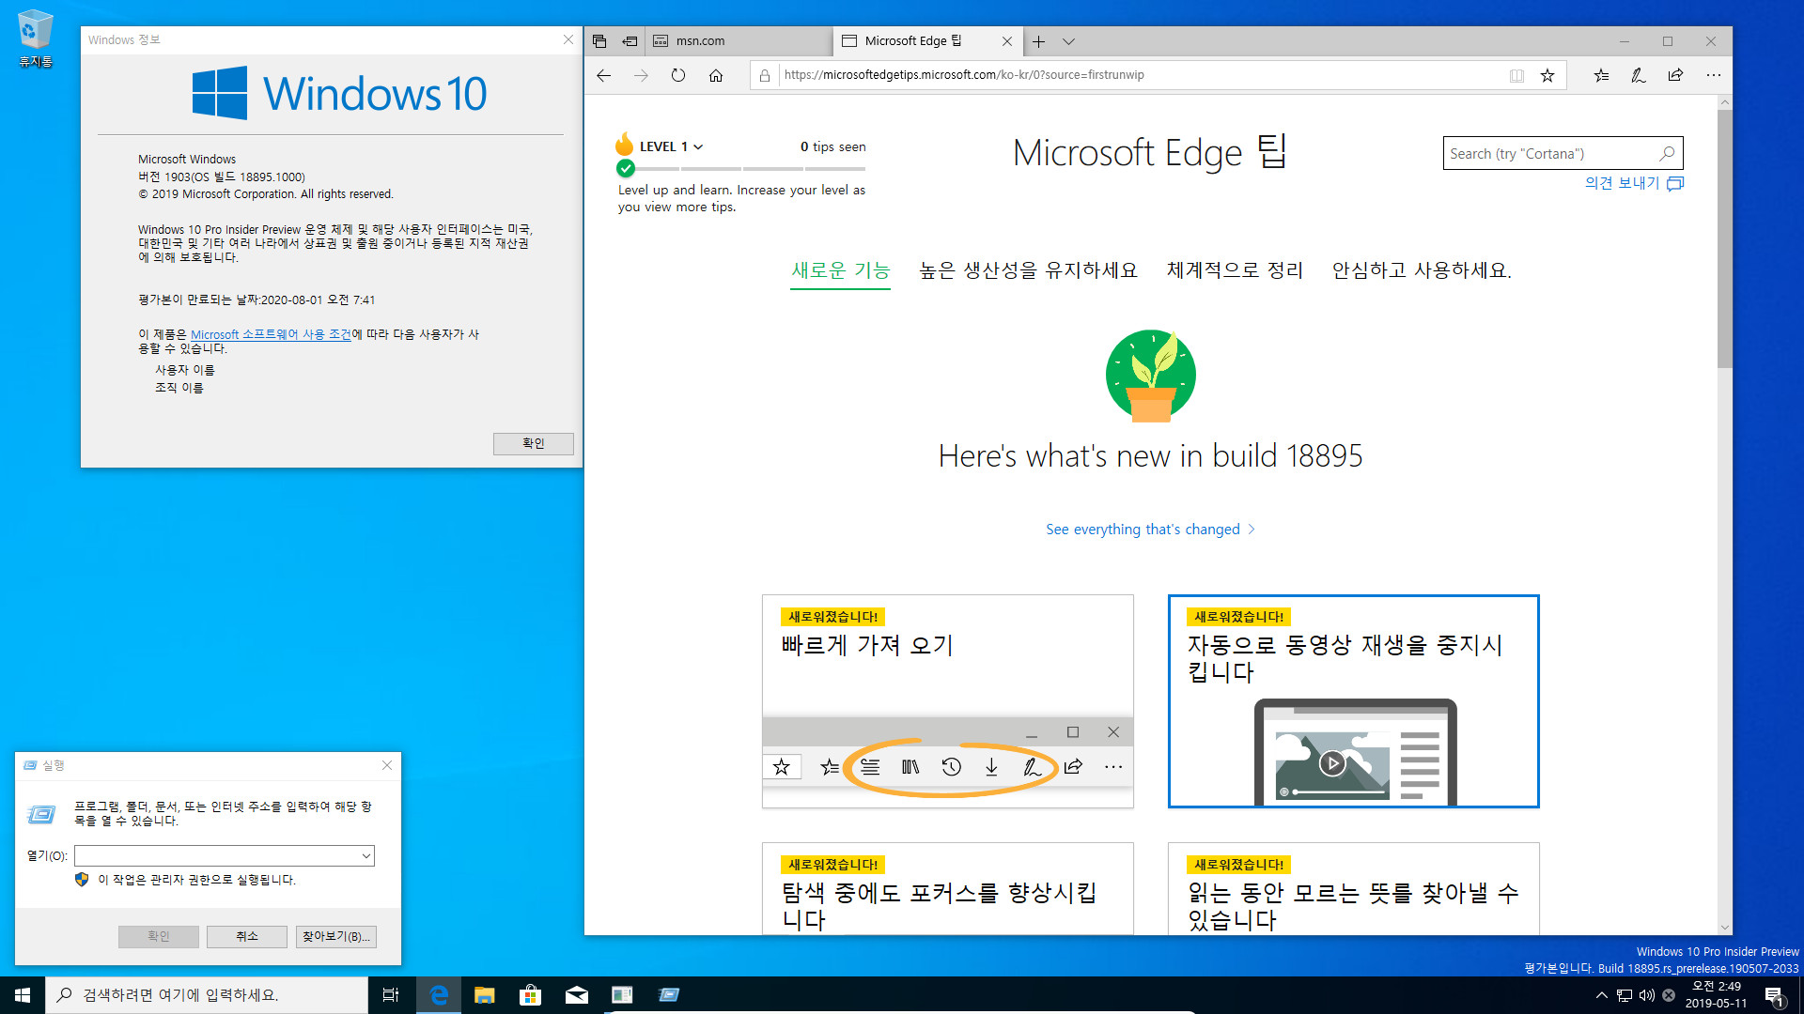
Task: Click Edge icon in taskbar
Action: click(438, 995)
